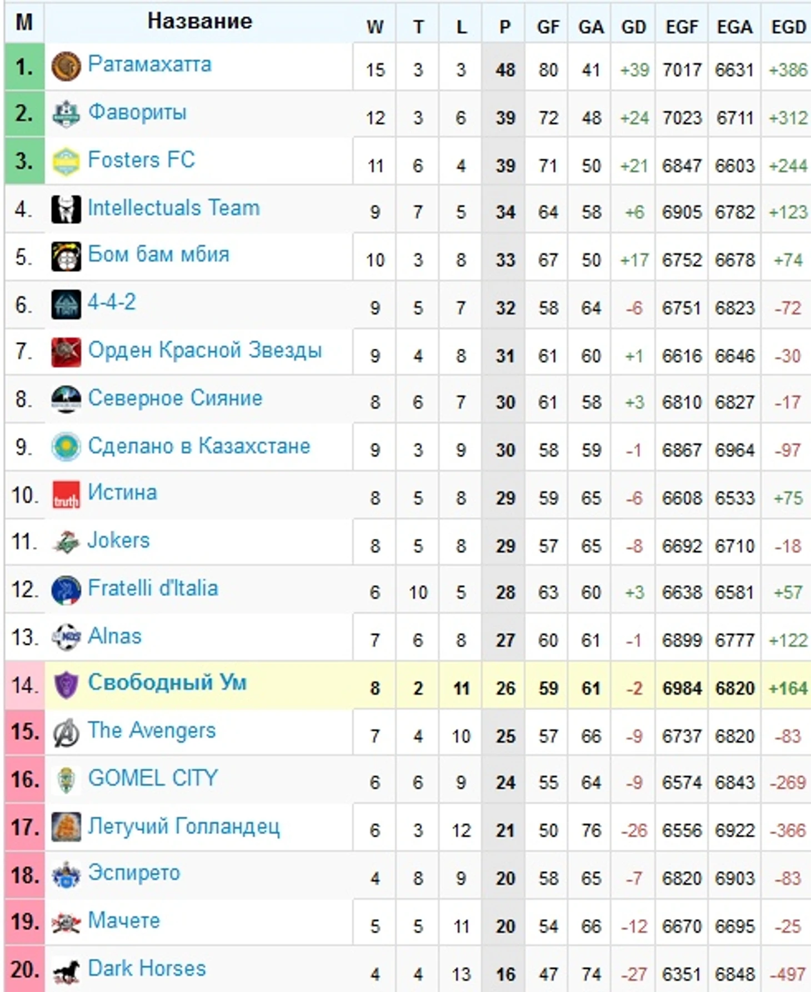Sort table by the P points column header

(x=504, y=27)
